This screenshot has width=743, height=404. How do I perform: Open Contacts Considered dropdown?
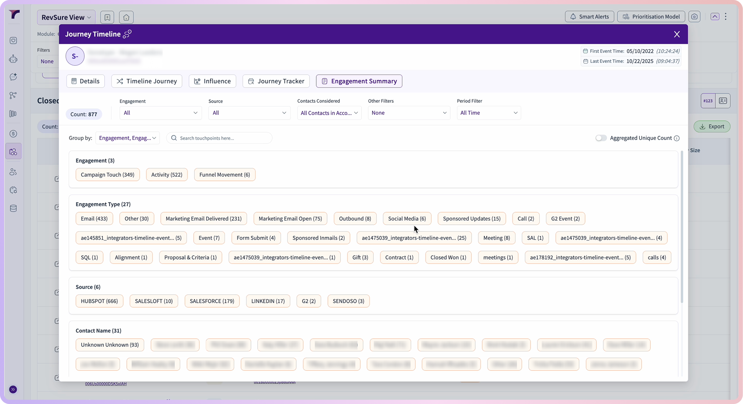pos(329,113)
